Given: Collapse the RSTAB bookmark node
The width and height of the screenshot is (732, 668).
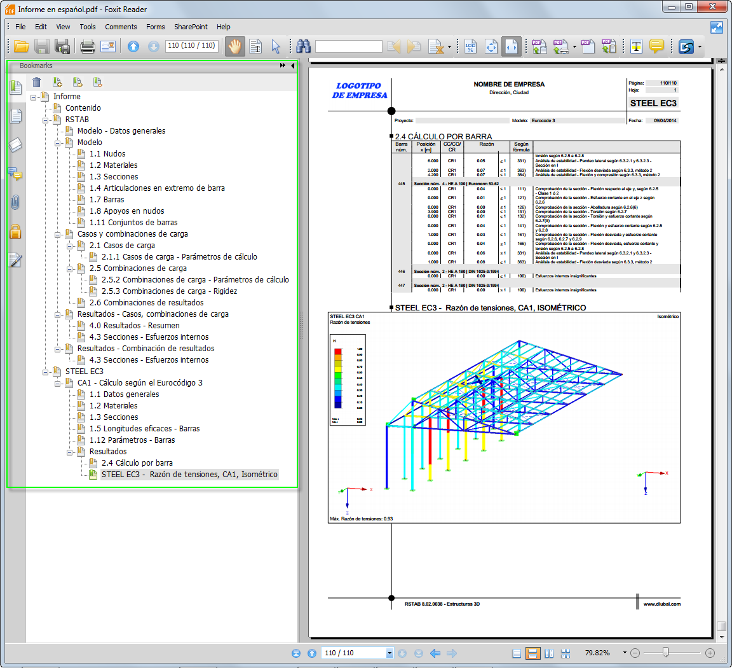Looking at the screenshot, I should [x=45, y=120].
